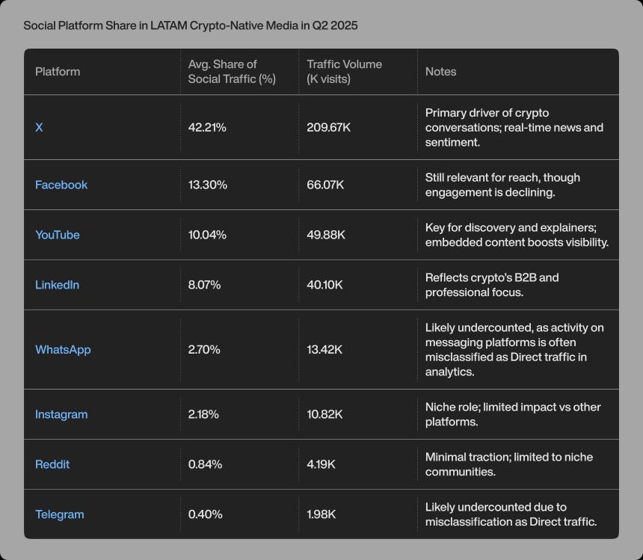Open the YouTube platform link

coord(58,235)
